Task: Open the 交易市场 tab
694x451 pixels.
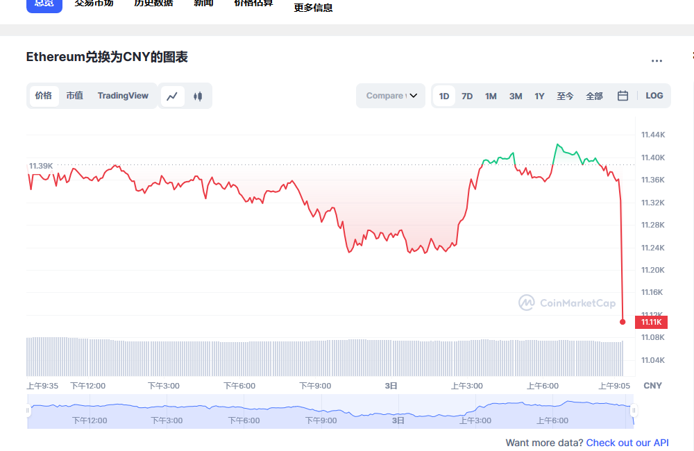Action: [x=94, y=3]
